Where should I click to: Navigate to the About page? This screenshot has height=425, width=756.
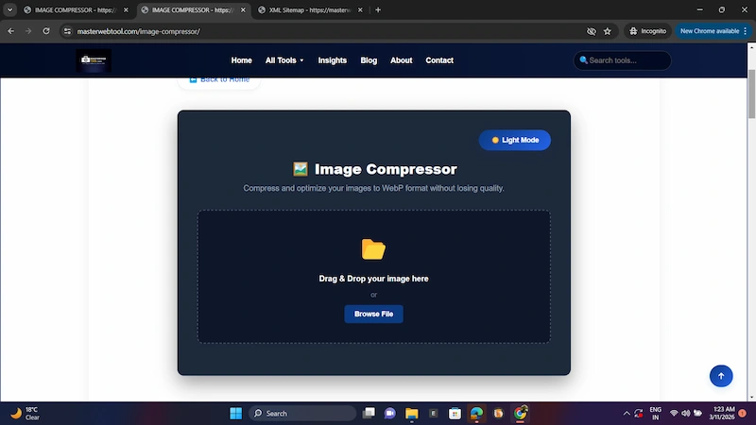pos(401,60)
